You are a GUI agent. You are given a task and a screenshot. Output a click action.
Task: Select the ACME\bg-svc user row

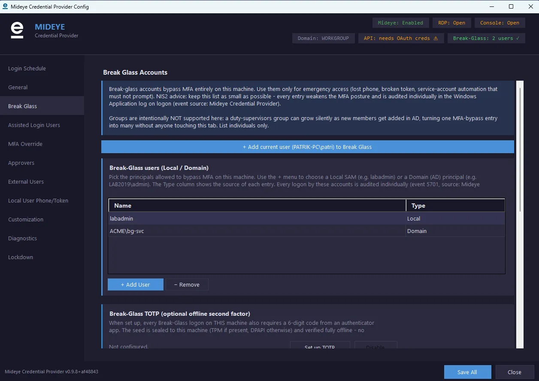306,231
